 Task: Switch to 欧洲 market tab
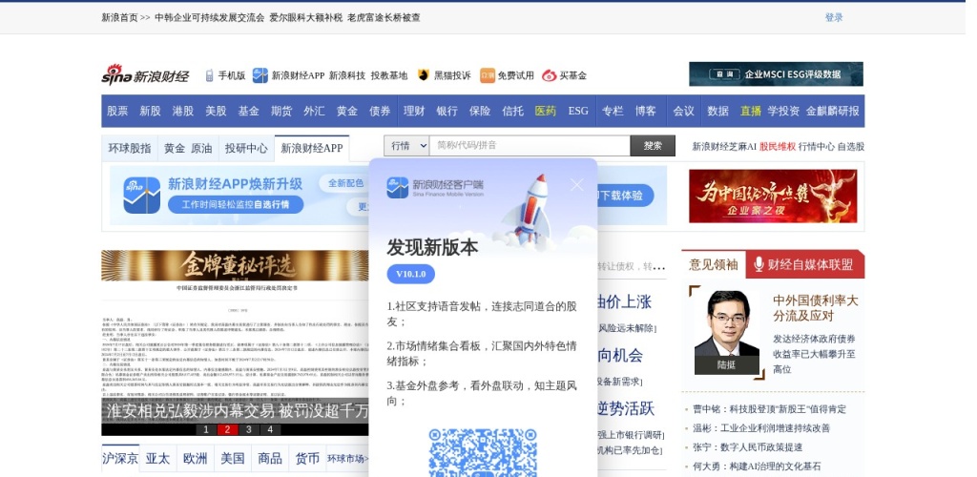(195, 459)
